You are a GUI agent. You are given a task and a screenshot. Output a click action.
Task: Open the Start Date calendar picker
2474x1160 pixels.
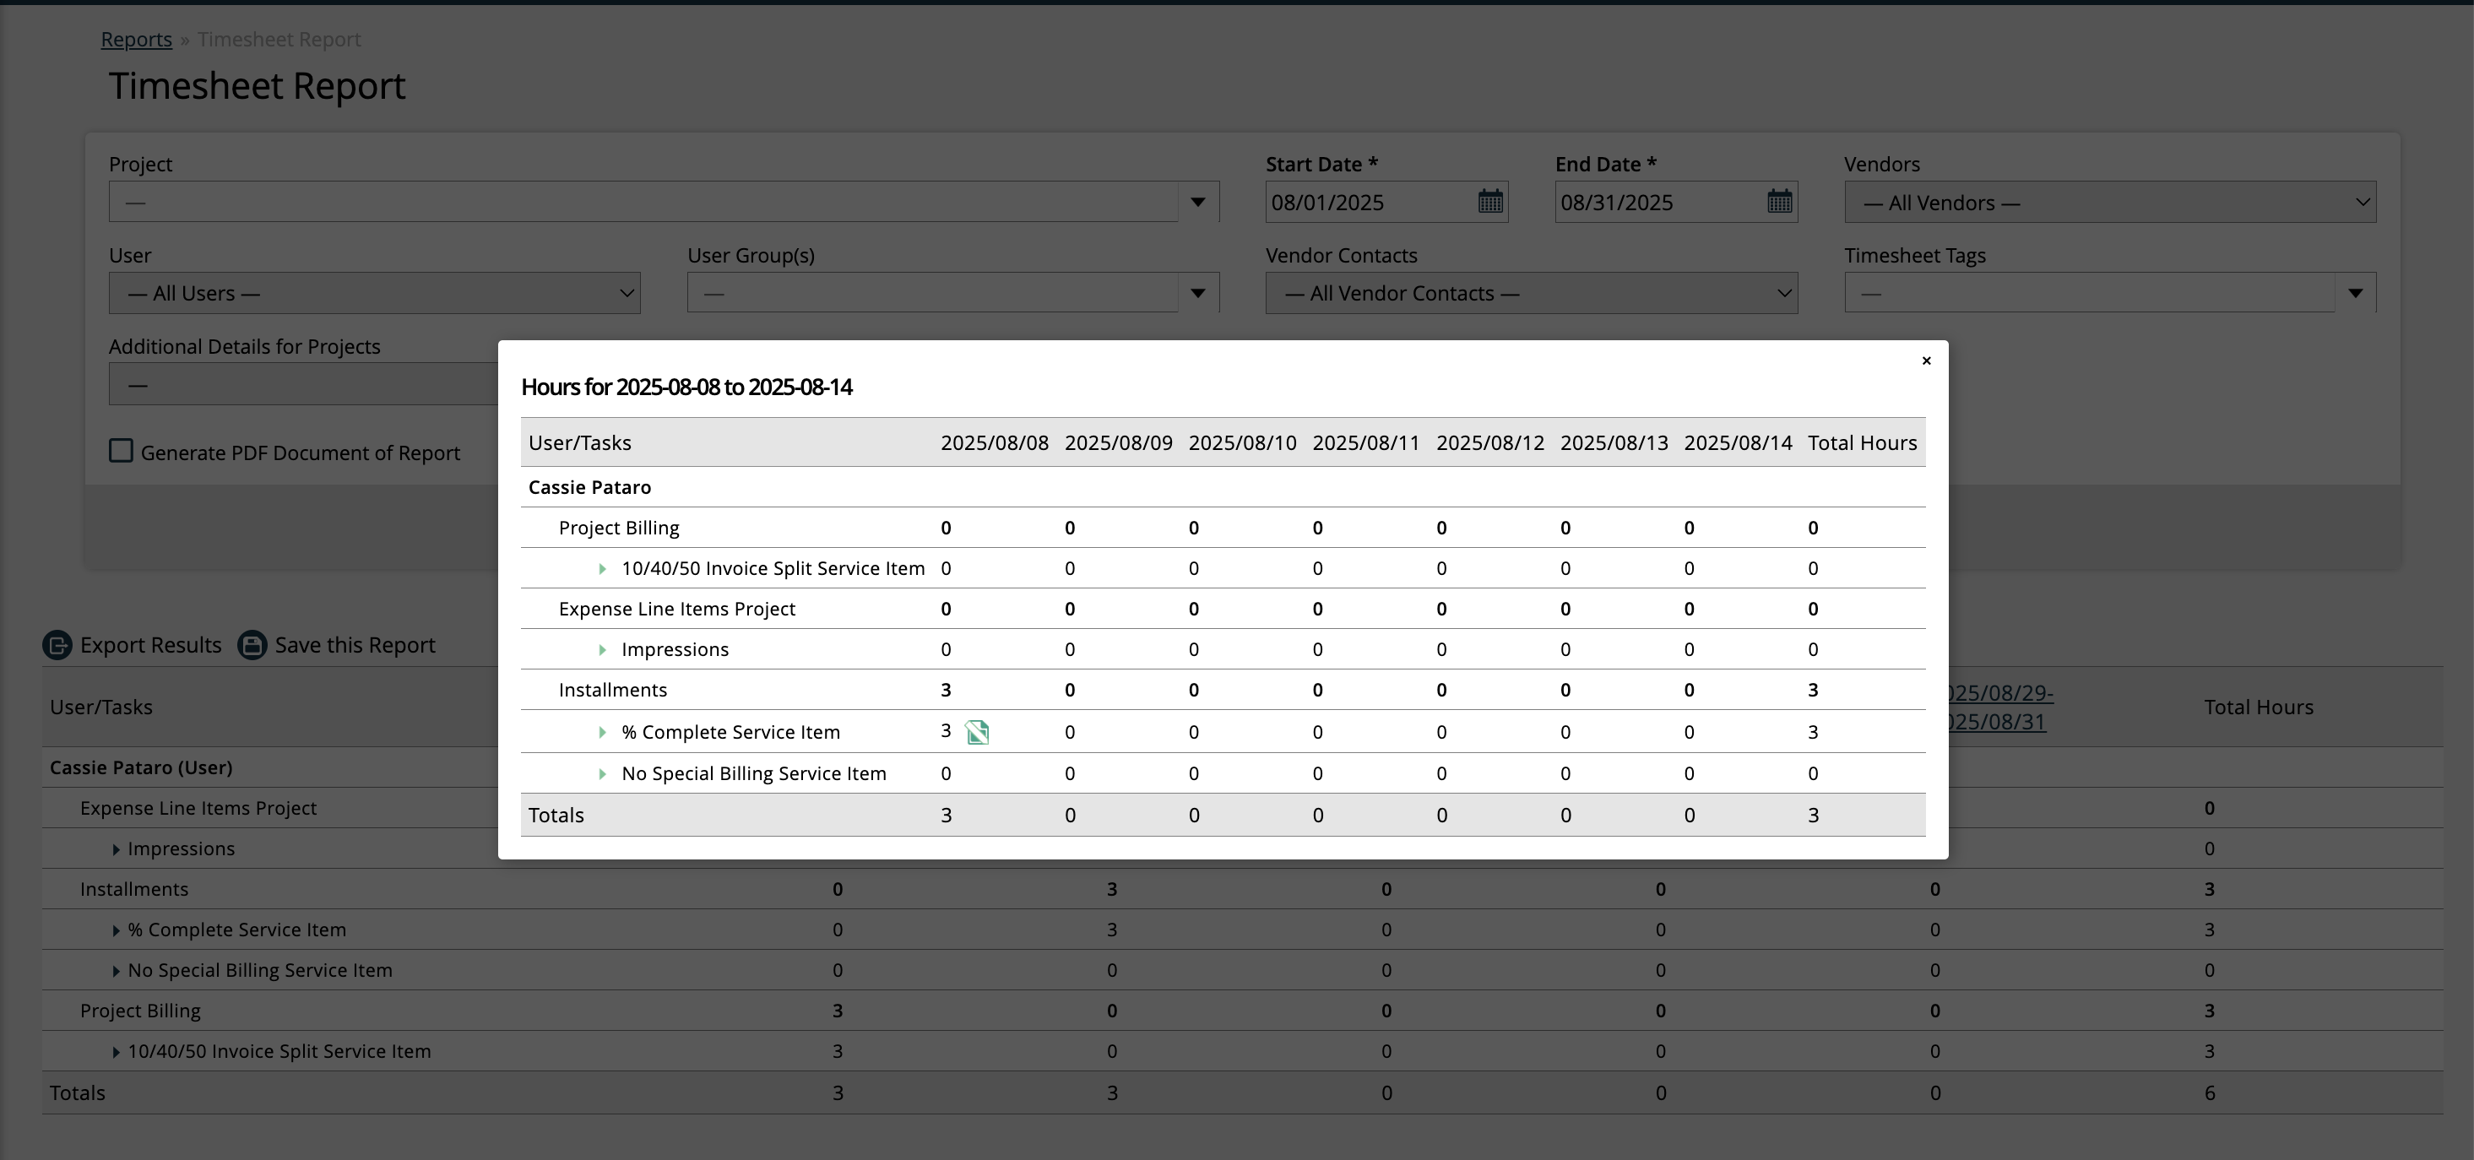coord(1489,202)
